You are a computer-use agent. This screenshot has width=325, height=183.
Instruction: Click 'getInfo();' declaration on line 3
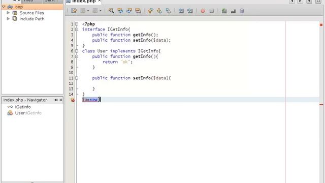[146, 35]
